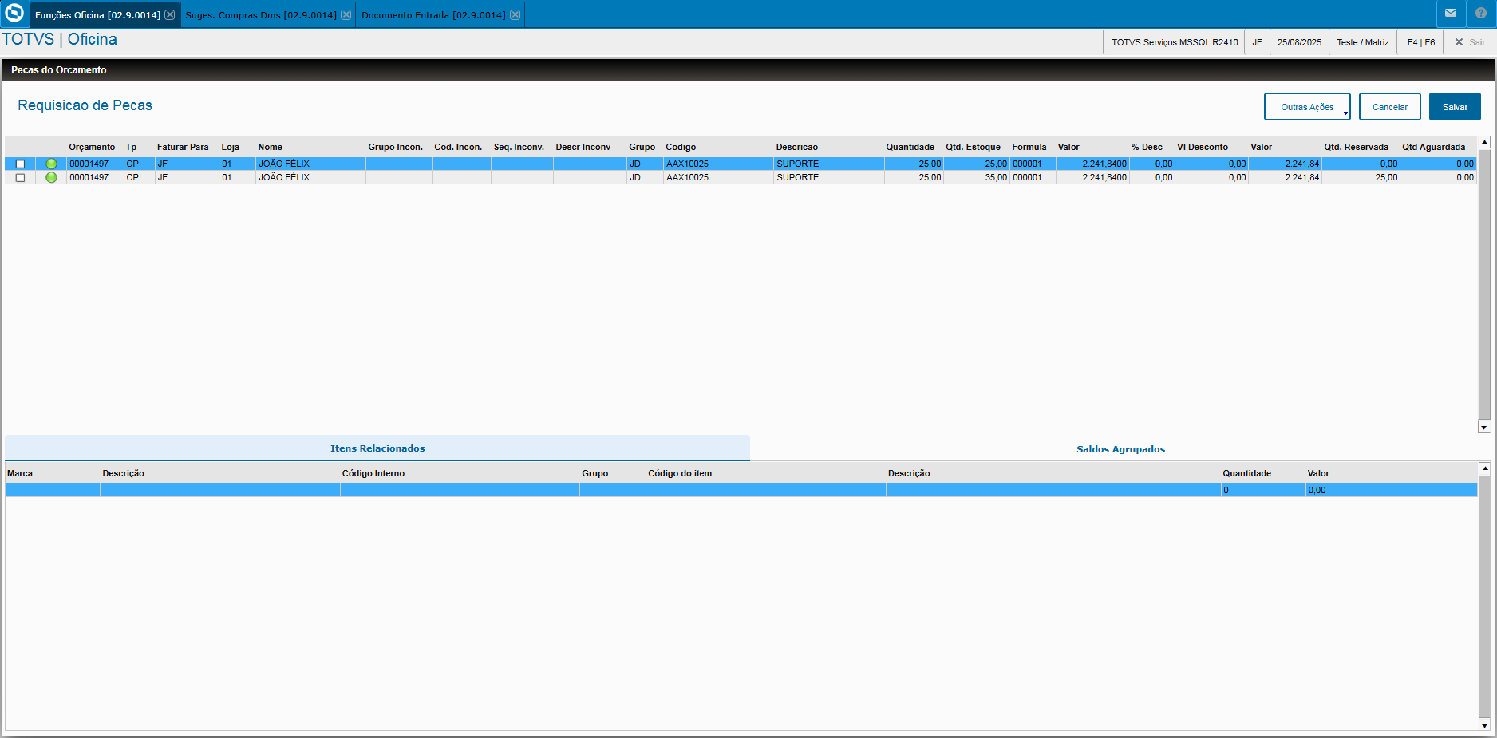
Task: Click lower grid scrollbar down arrow
Action: click(1484, 725)
